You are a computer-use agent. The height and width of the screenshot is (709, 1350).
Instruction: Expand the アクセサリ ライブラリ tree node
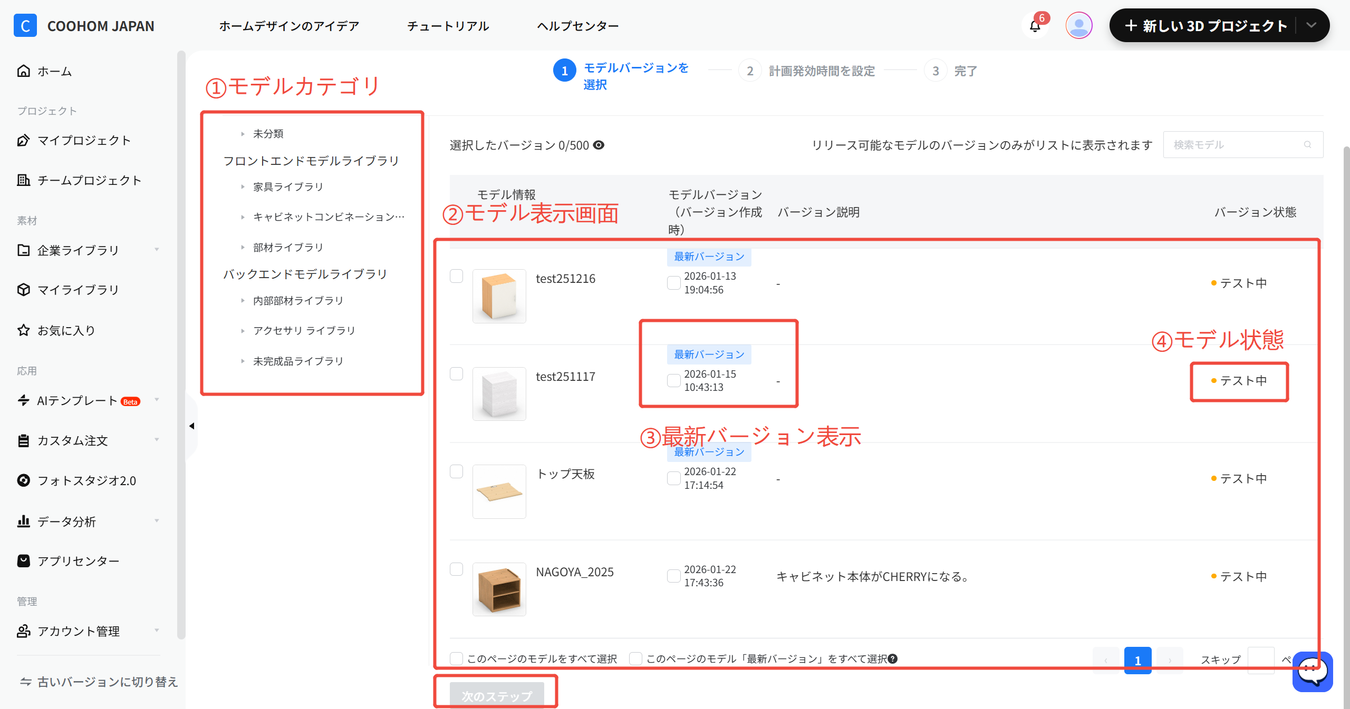(243, 331)
